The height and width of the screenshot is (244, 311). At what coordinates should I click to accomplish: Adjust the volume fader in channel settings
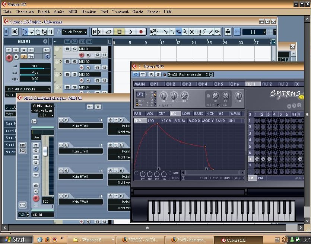pos(45,151)
